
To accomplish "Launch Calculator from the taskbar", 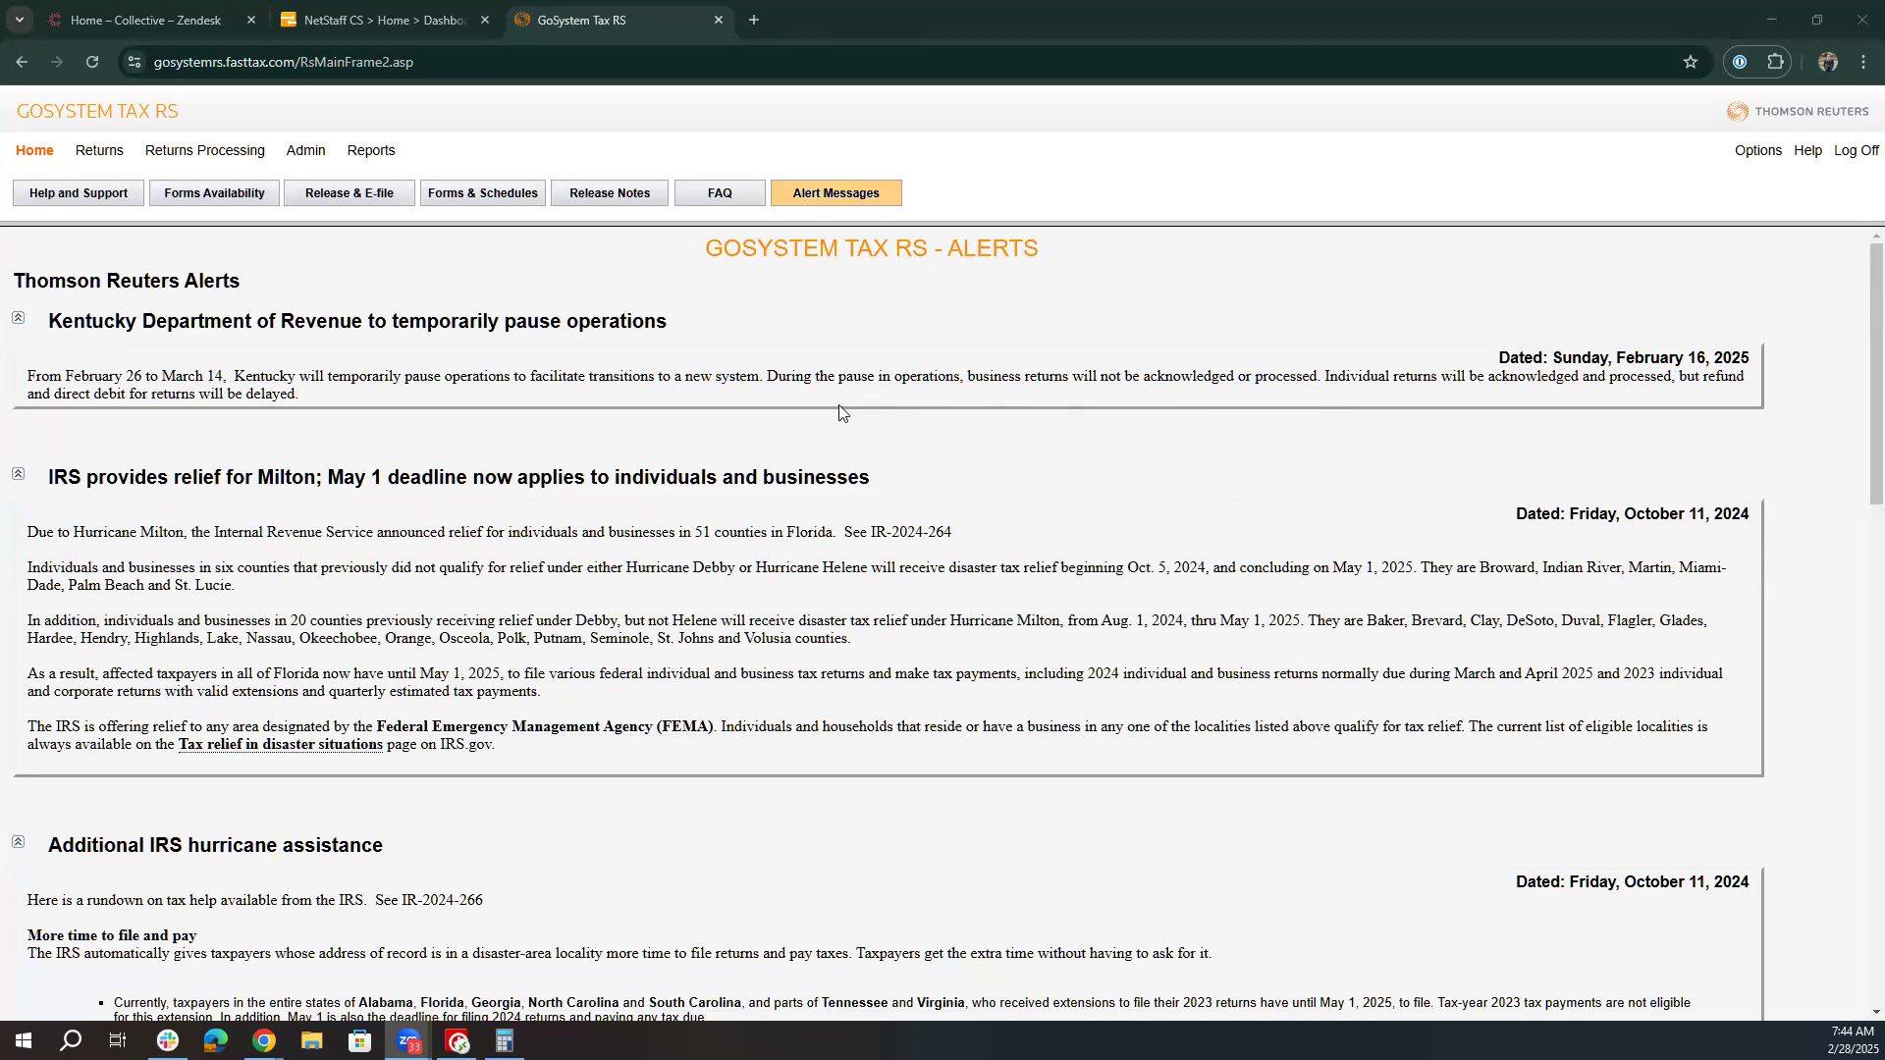I will tap(505, 1041).
